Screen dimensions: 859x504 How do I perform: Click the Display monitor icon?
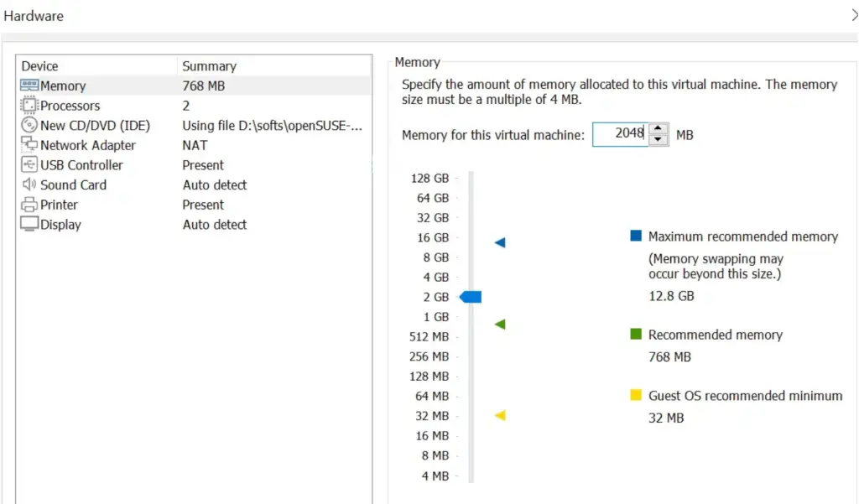pyautogui.click(x=29, y=225)
